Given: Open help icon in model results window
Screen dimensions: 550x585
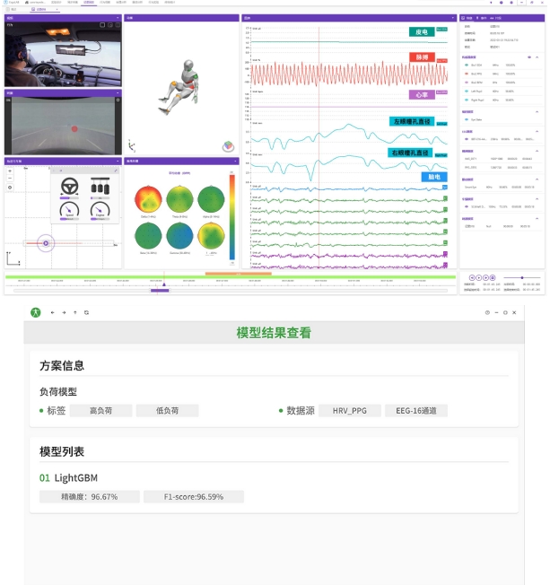Looking at the screenshot, I should coord(487,312).
